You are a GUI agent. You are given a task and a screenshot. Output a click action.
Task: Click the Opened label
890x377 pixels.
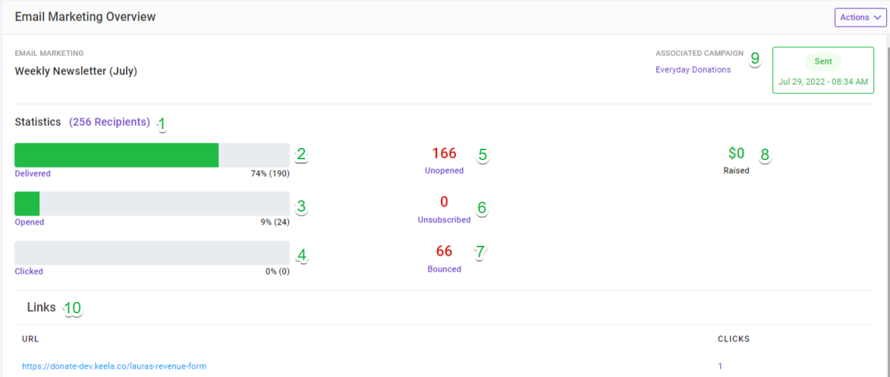pos(30,222)
